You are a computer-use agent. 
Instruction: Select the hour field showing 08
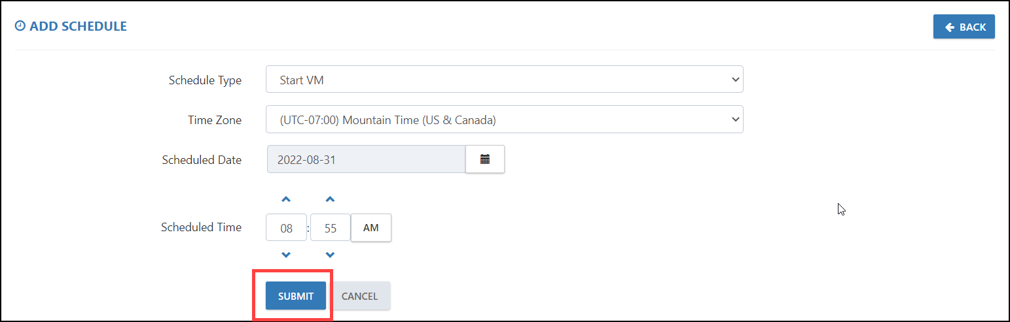(x=286, y=228)
